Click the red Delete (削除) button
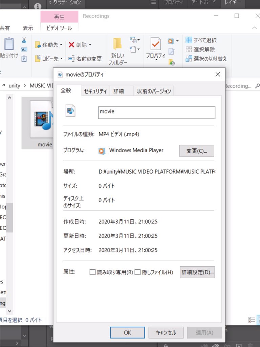The width and height of the screenshot is (260, 347). point(78,45)
